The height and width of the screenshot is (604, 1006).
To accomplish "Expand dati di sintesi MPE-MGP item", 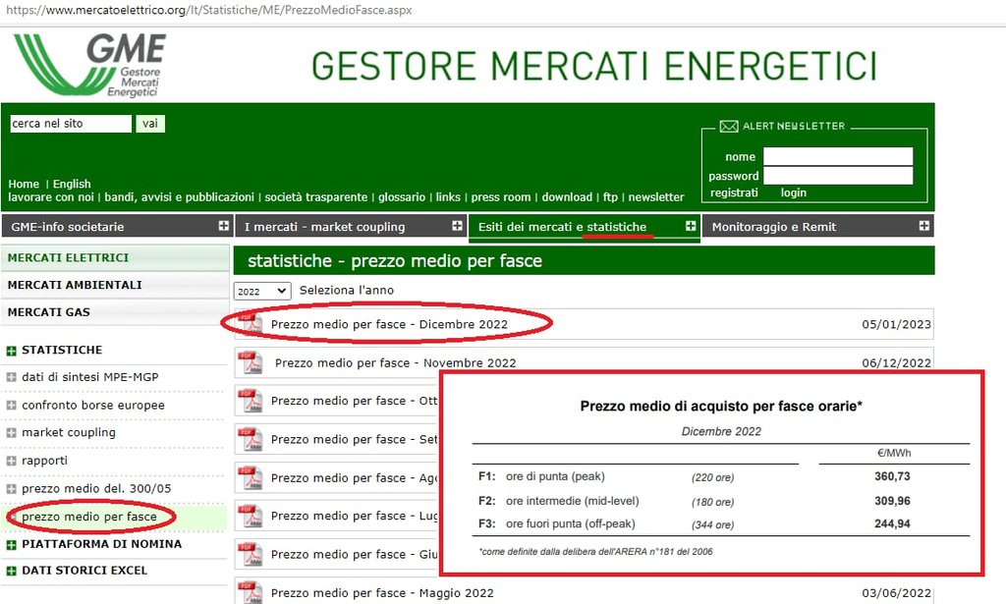I will coord(11,378).
